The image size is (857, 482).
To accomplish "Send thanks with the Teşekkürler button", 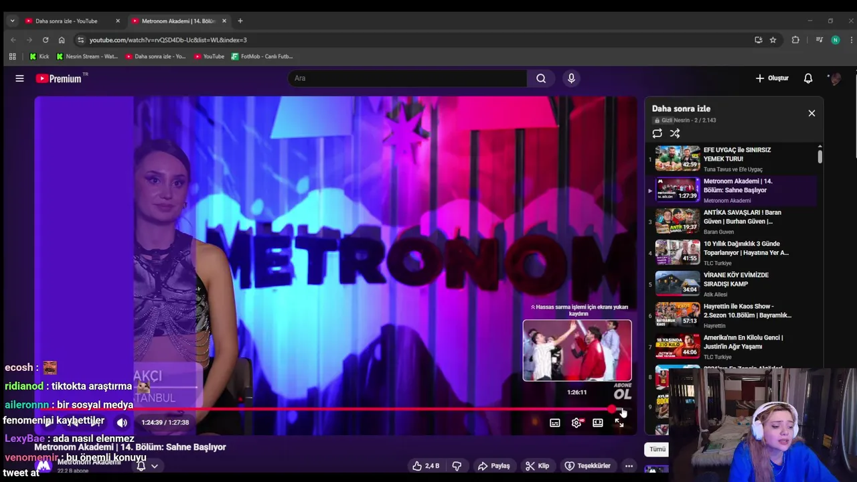I will pos(588,466).
